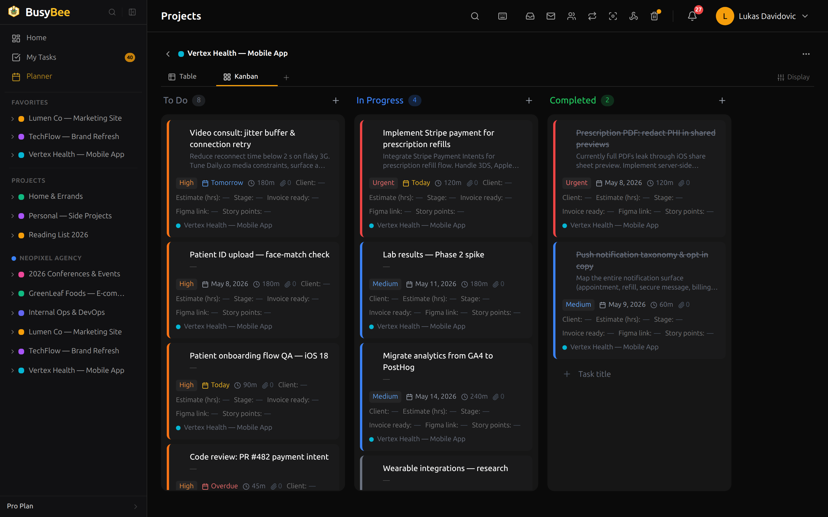Open TechFlow — Brand Refresh under Favorites

pos(74,136)
